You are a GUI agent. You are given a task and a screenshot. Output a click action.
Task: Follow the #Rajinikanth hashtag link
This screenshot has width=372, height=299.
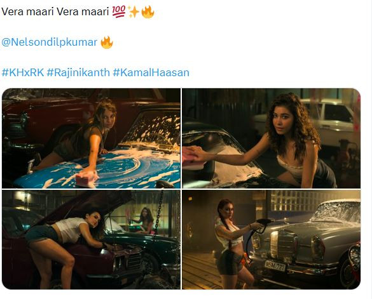[x=78, y=72]
